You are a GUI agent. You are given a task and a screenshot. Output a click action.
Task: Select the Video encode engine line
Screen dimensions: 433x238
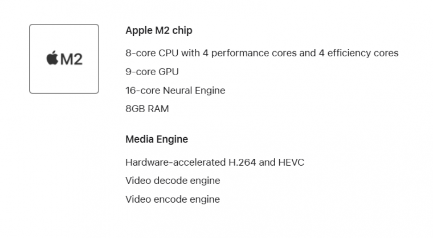pos(173,199)
